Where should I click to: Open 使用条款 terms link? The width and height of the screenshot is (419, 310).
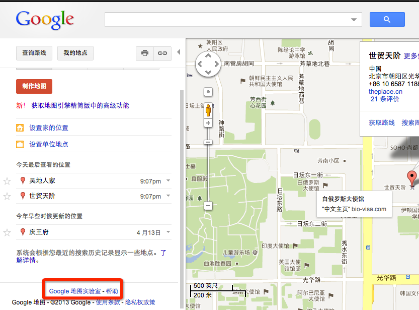point(108,302)
